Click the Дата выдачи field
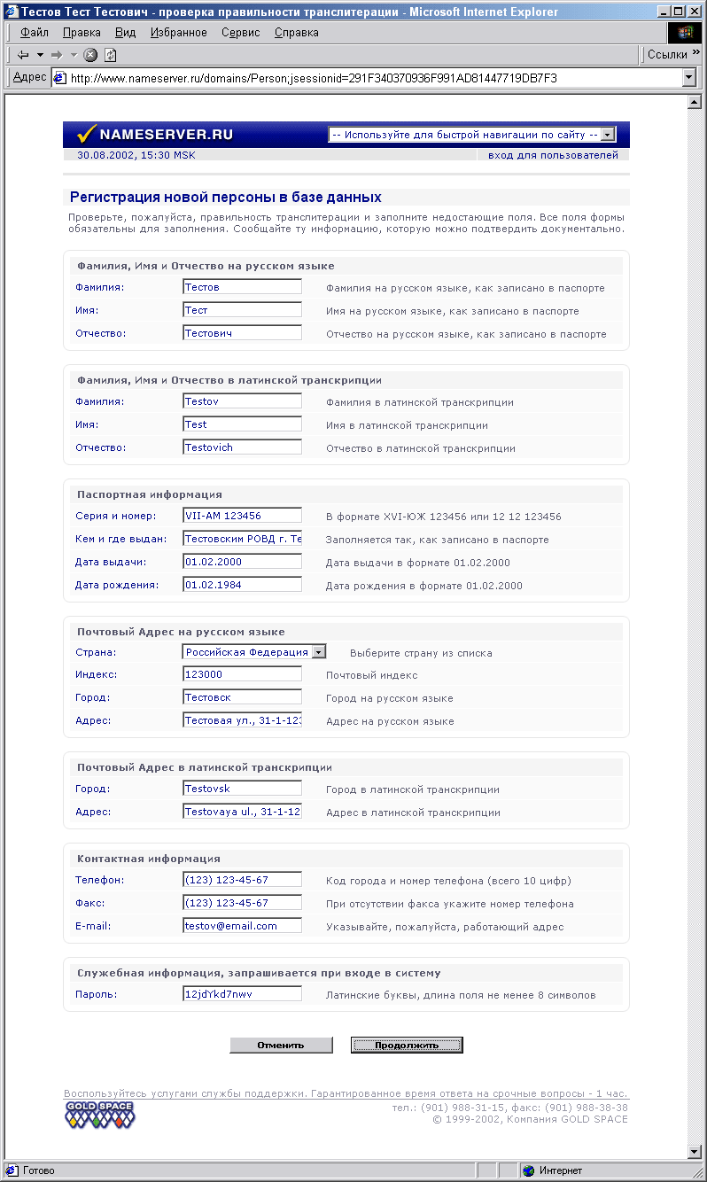Viewport: 707px width, 1182px height. [x=242, y=562]
